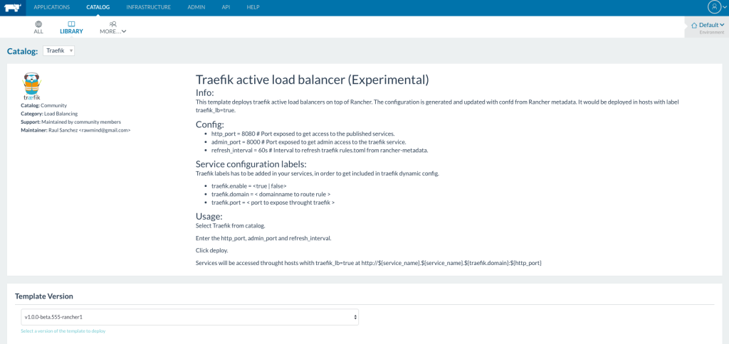Open the INFRASTRUCTURE menu
729x344 pixels.
[148, 7]
